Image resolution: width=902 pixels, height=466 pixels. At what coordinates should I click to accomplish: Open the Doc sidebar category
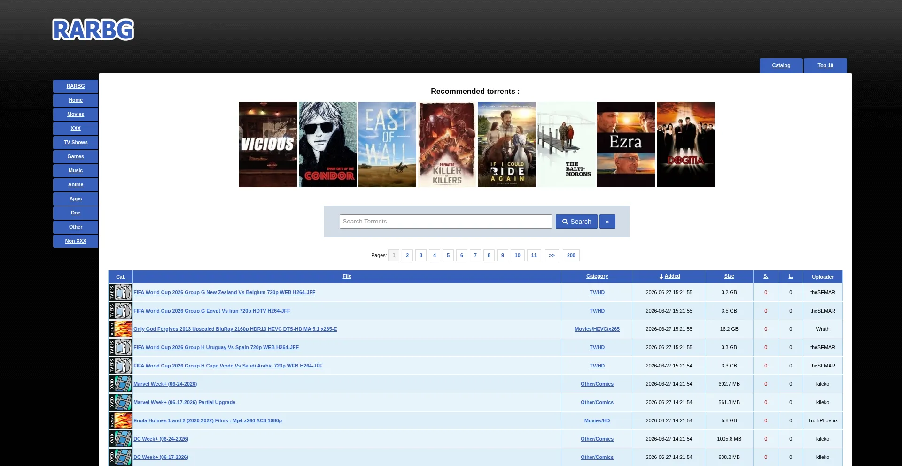[x=76, y=213]
